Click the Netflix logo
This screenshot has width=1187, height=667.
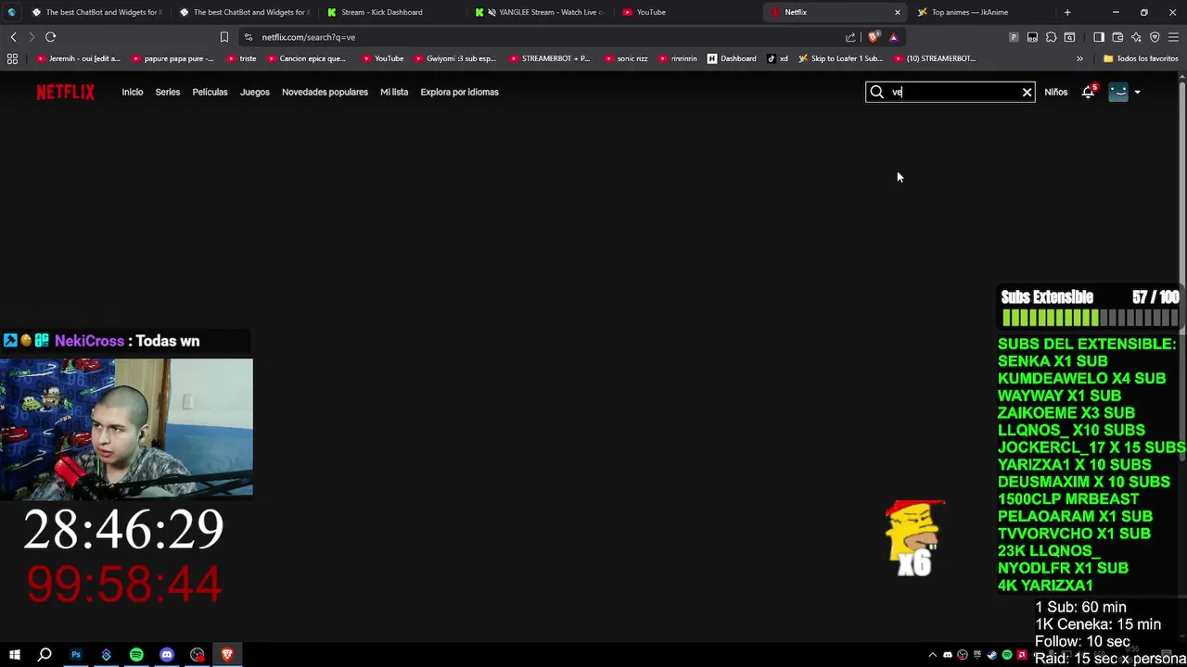(65, 92)
